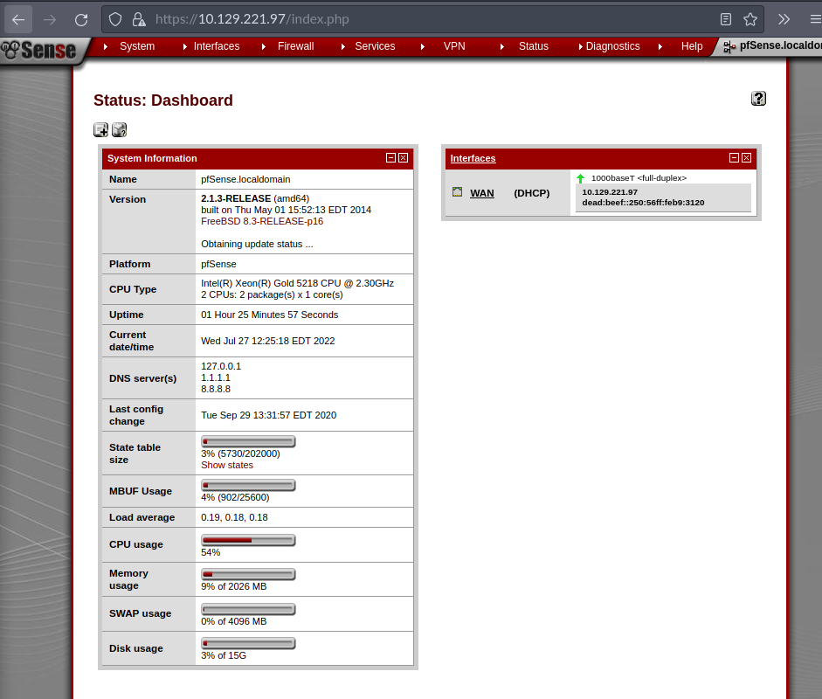Expand the arrow before Help menu
This screenshot has width=822, height=699.
point(660,46)
